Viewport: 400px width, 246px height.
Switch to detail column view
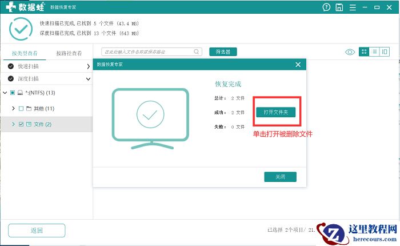[385, 52]
